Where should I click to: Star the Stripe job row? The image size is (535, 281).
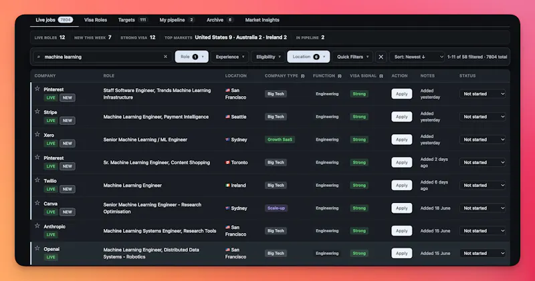point(37,111)
